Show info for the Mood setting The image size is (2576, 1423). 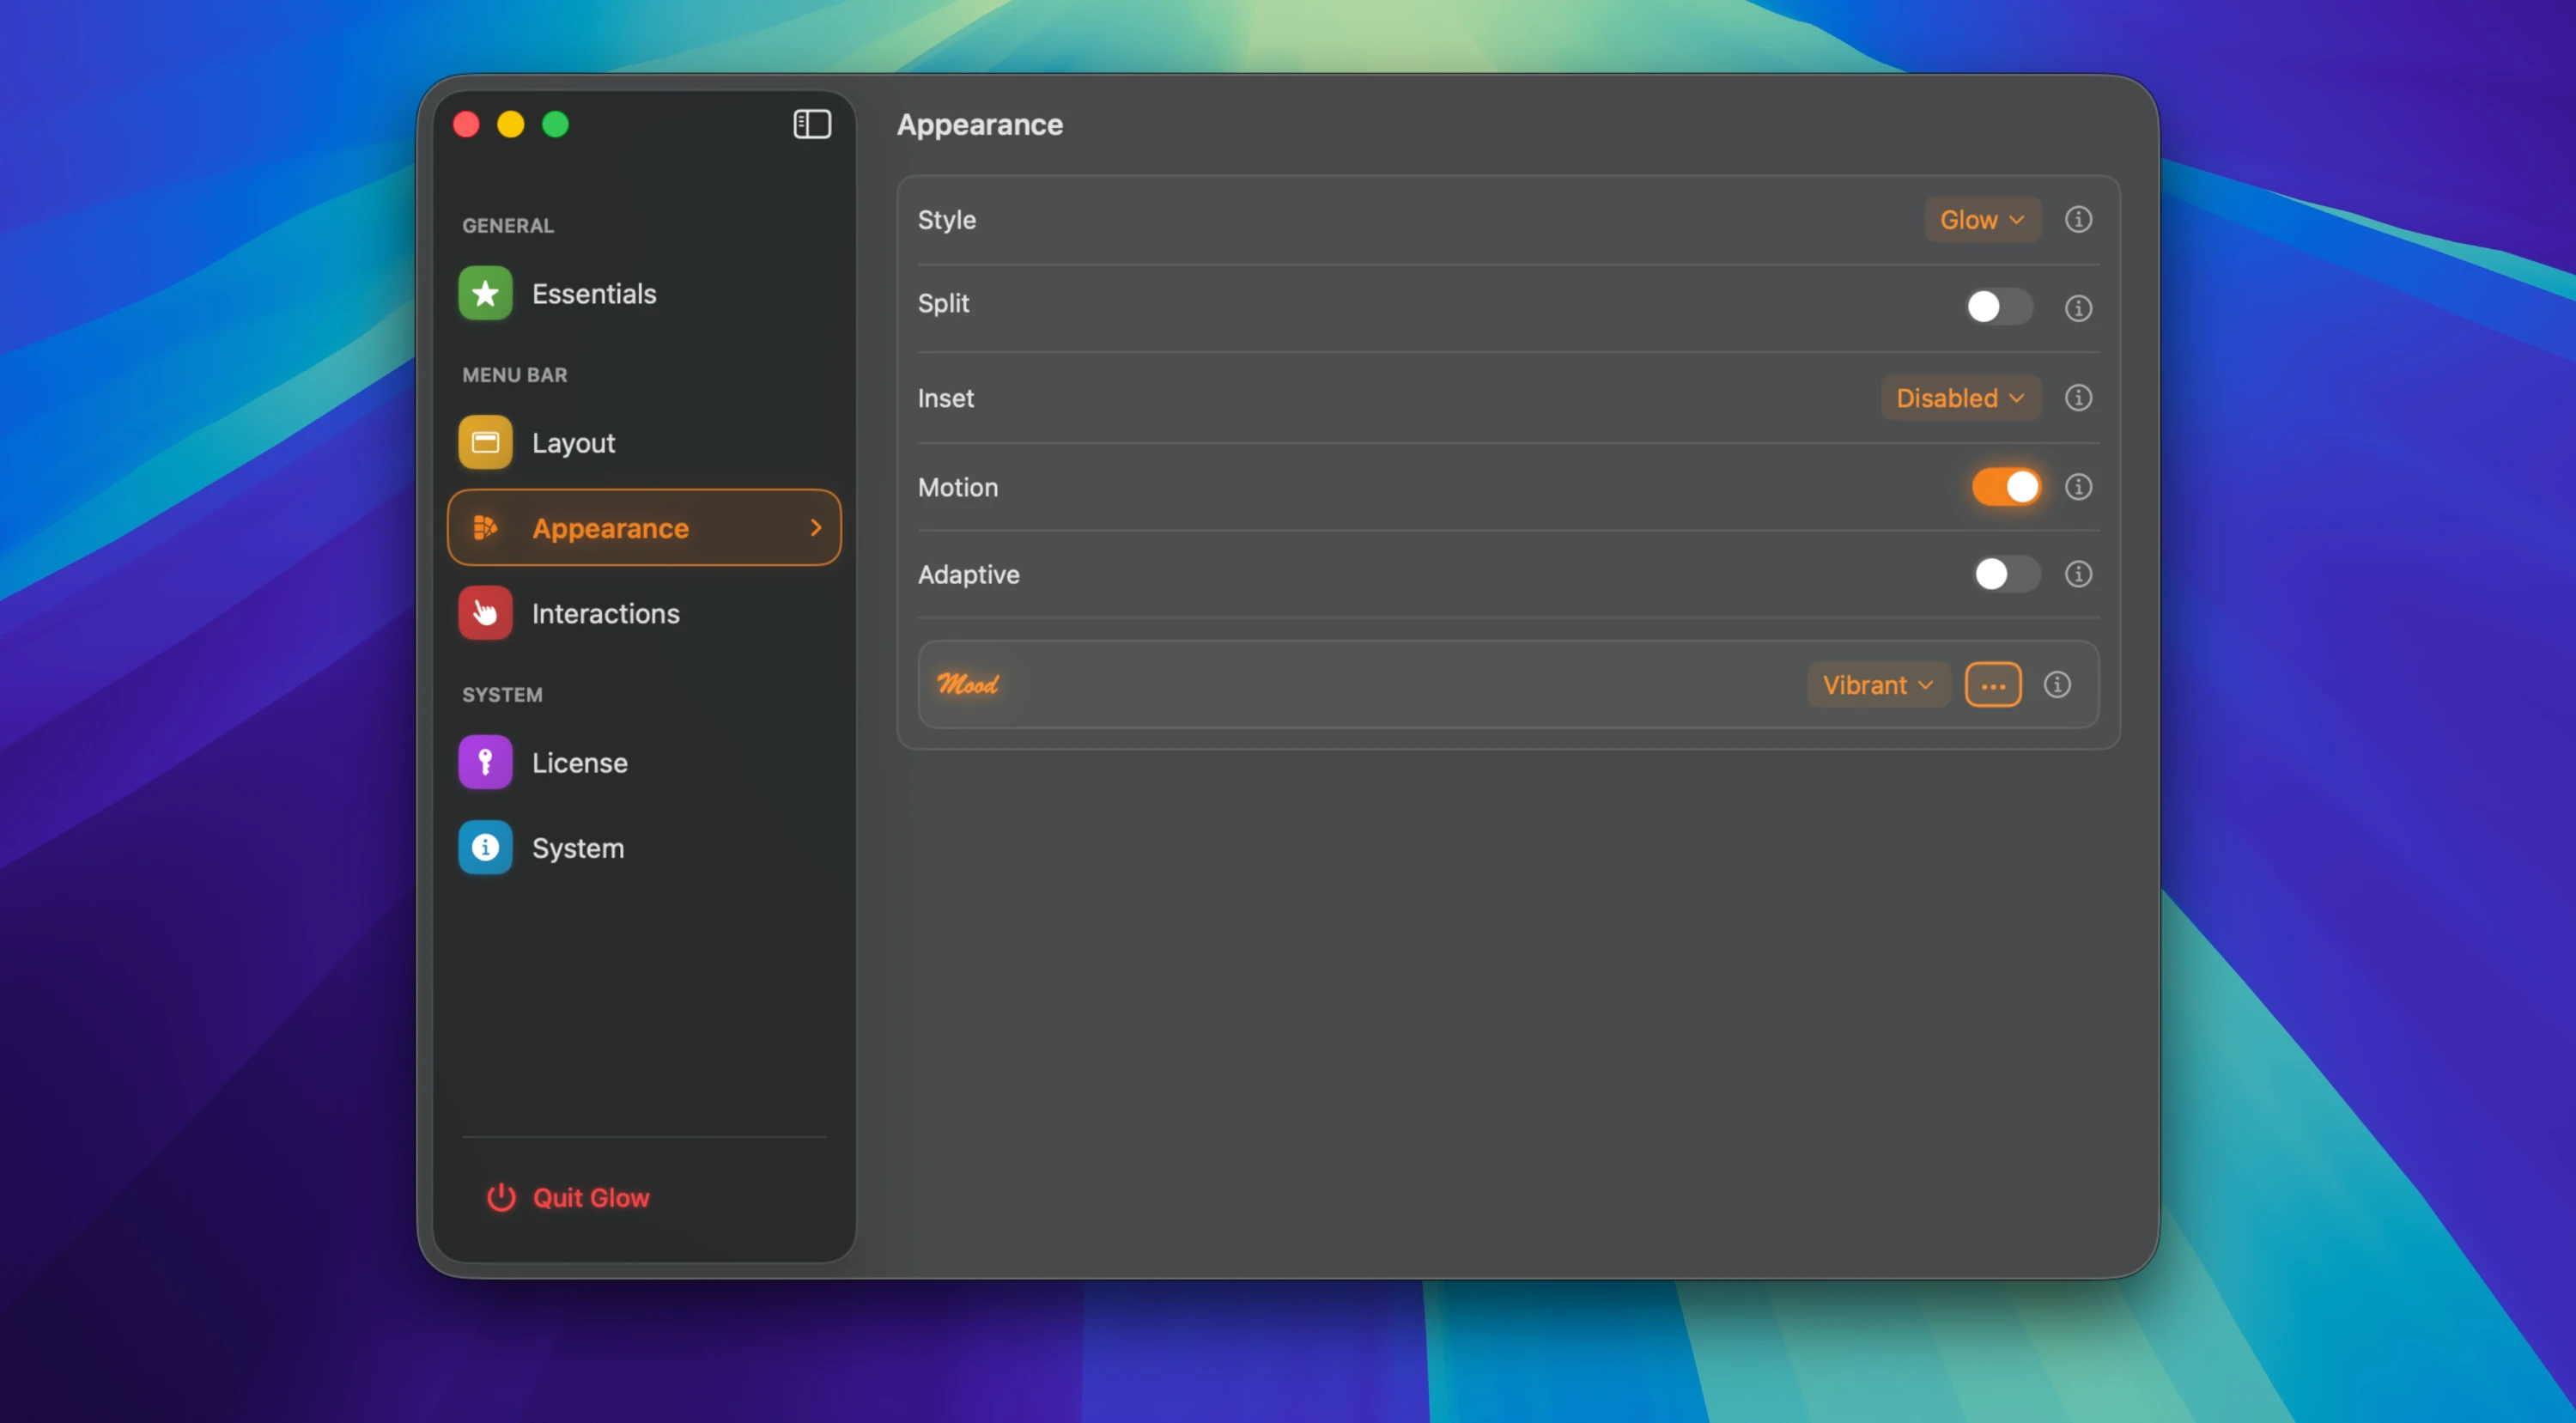click(2056, 685)
